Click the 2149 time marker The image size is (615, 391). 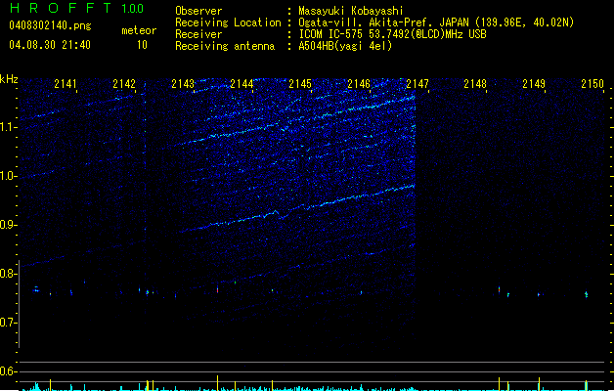[534, 84]
